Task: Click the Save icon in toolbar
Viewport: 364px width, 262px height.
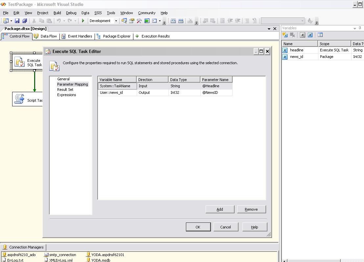Action: [x=17, y=21]
